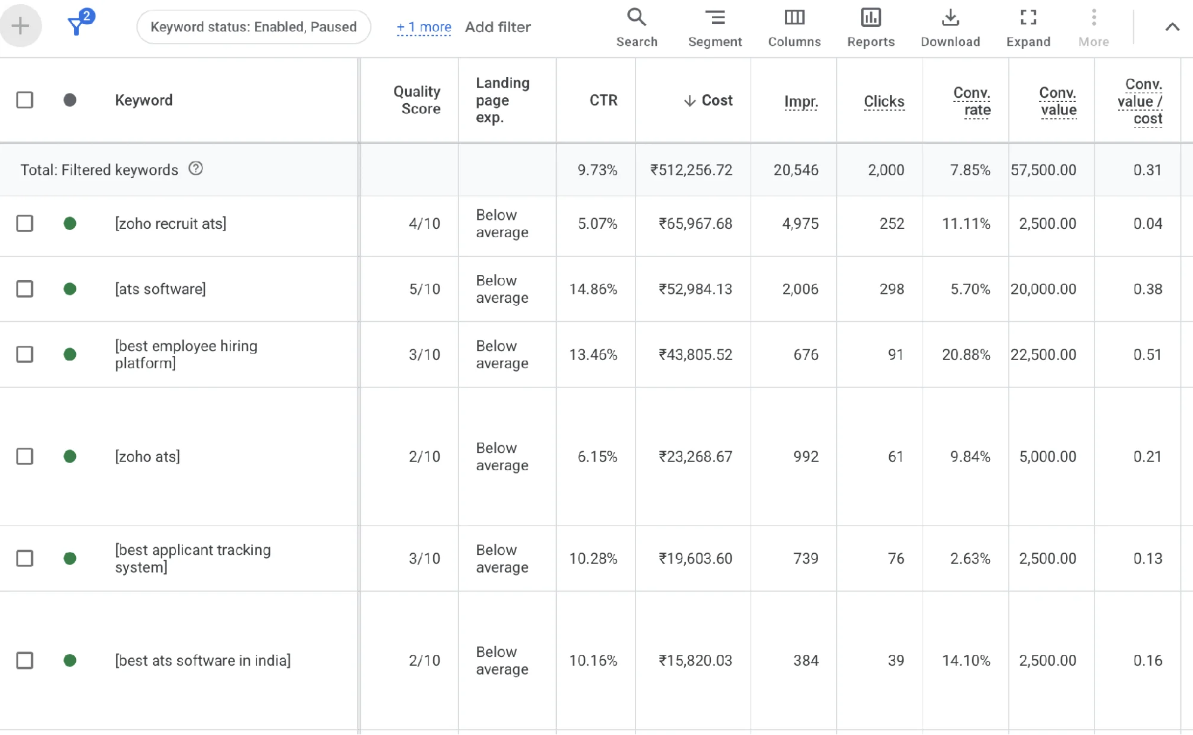Screen dimensions: 1193x735
Task: Click the 14.86% CTR cell
Action: 593,289
